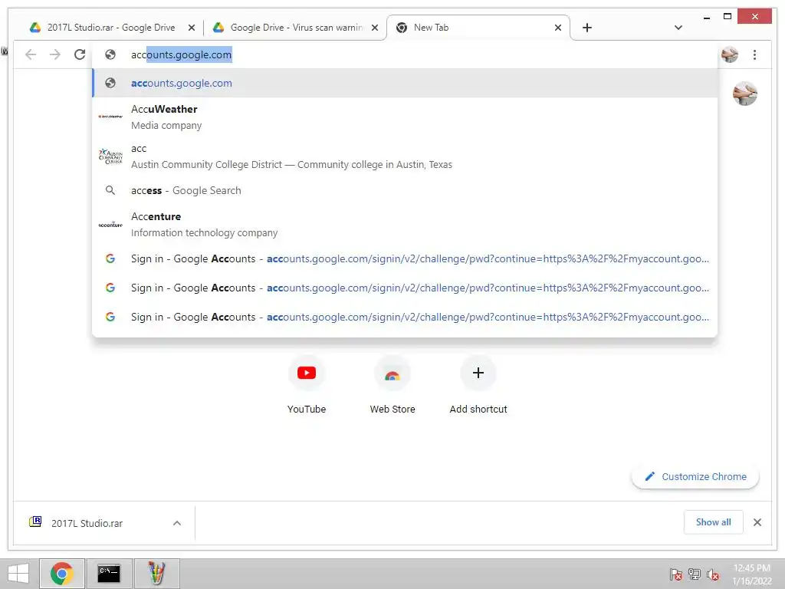Click the magnifier icon beside access
The width and height of the screenshot is (785, 589).
[x=110, y=190]
